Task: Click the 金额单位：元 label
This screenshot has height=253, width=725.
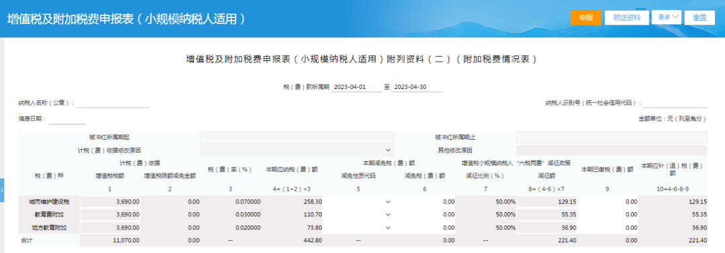Action: tap(673, 118)
